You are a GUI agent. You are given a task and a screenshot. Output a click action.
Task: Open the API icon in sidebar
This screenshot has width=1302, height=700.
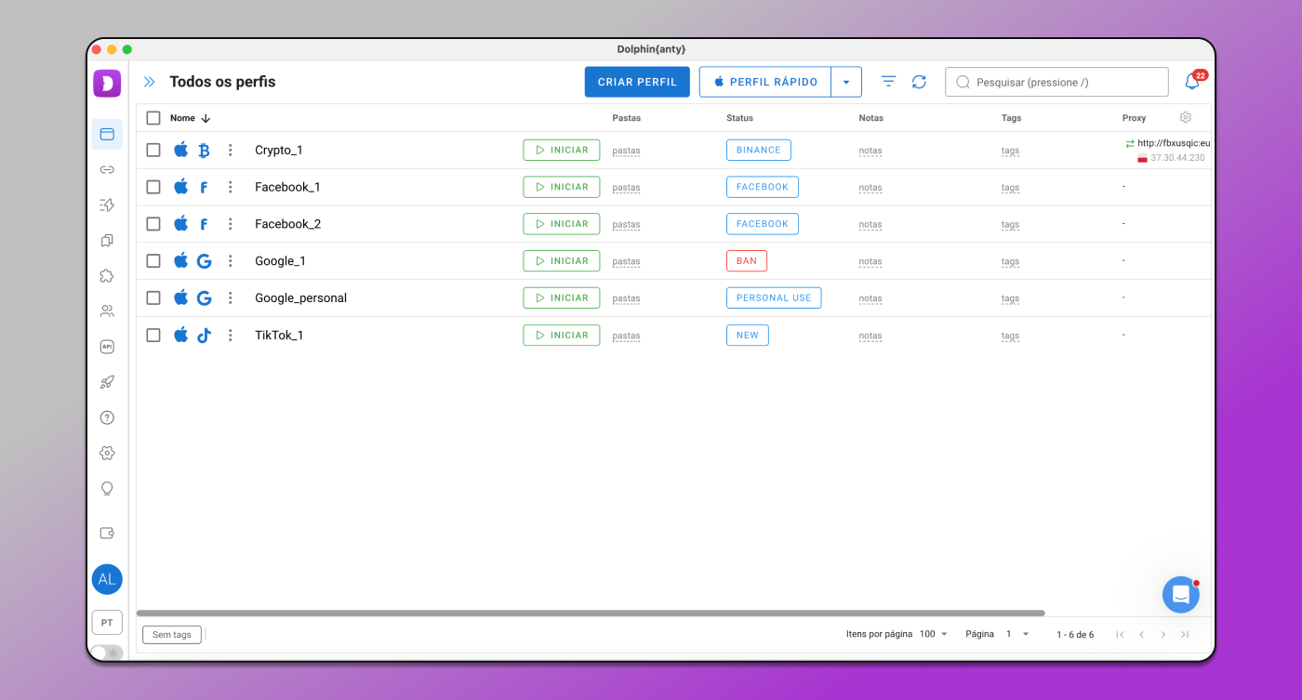click(x=107, y=347)
